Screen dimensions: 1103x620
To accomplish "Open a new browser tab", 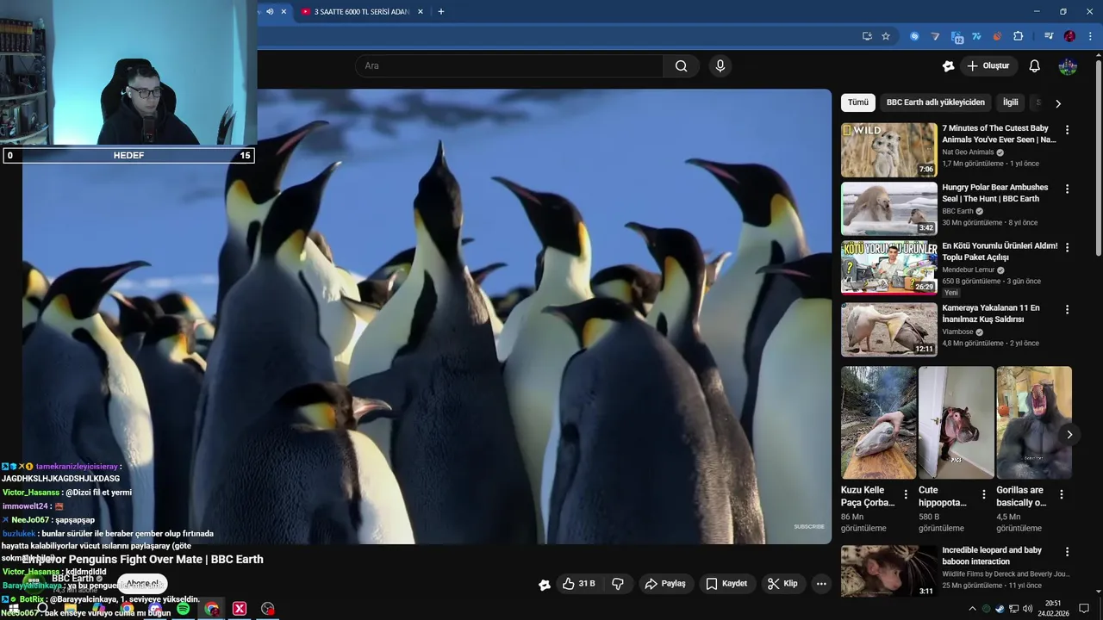I will tap(441, 11).
